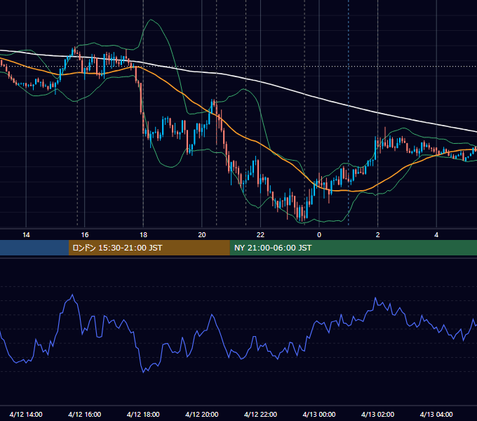
Task: Click the 0 hour label on price chart axis
Action: click(319, 235)
